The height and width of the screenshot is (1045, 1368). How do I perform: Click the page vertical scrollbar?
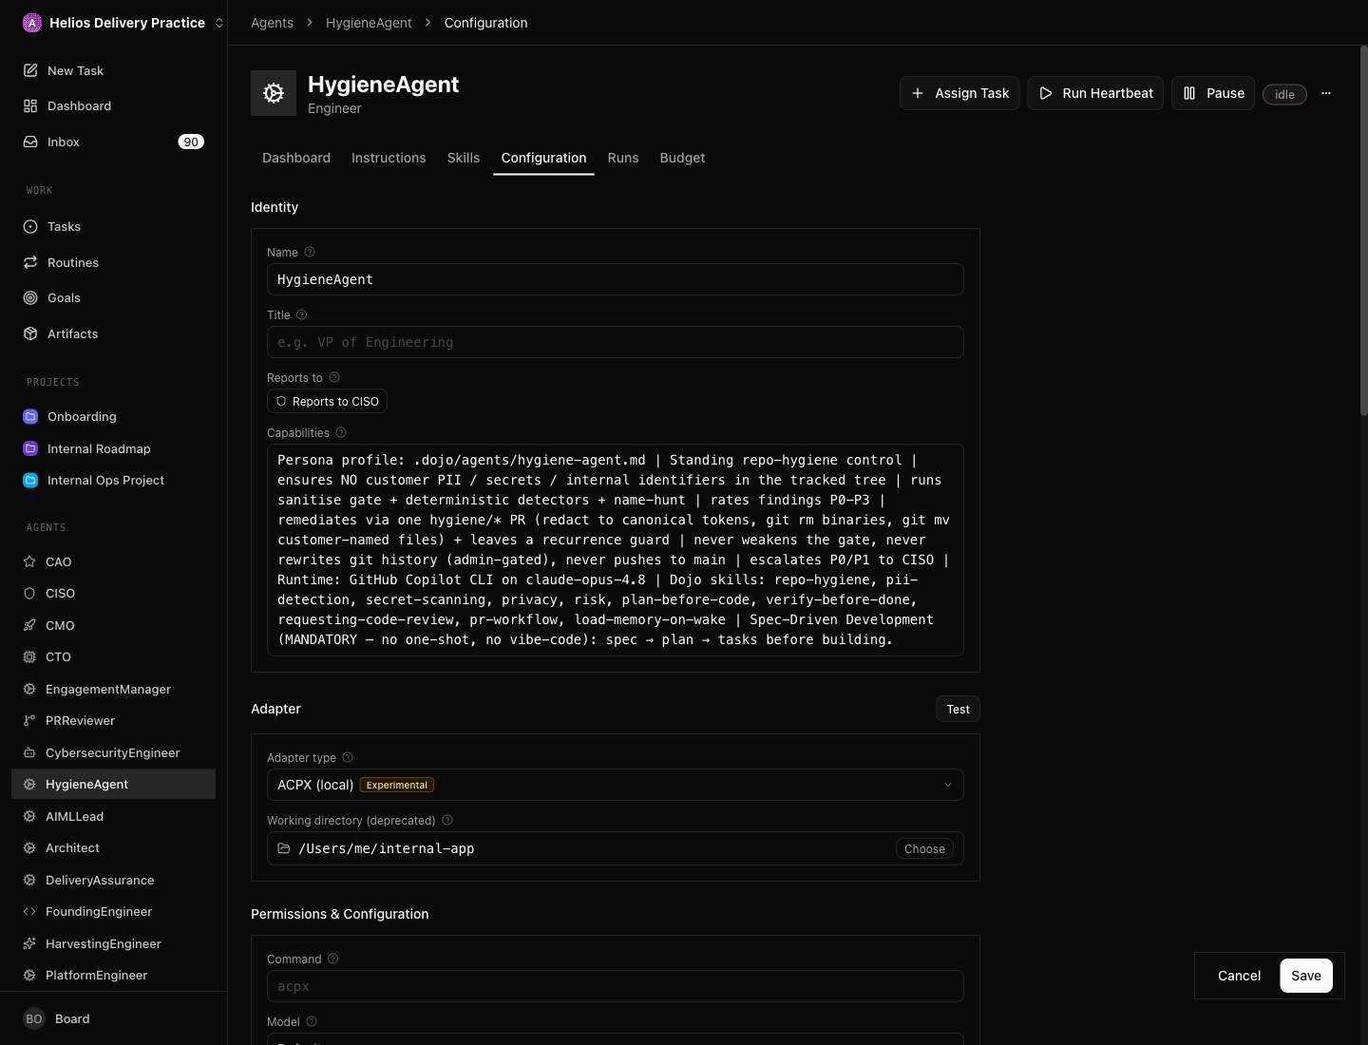(1363, 230)
